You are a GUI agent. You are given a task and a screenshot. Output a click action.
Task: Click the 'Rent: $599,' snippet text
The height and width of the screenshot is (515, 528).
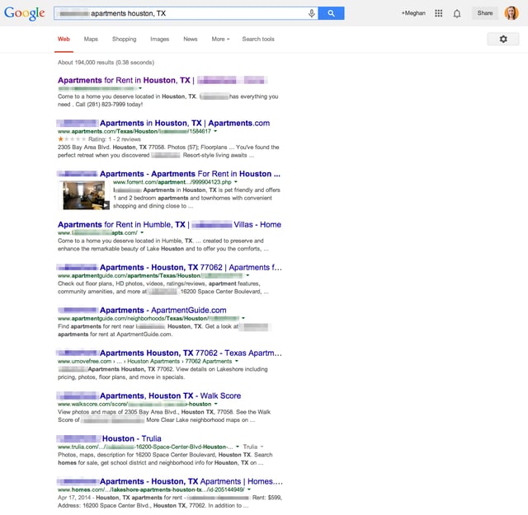[267, 498]
